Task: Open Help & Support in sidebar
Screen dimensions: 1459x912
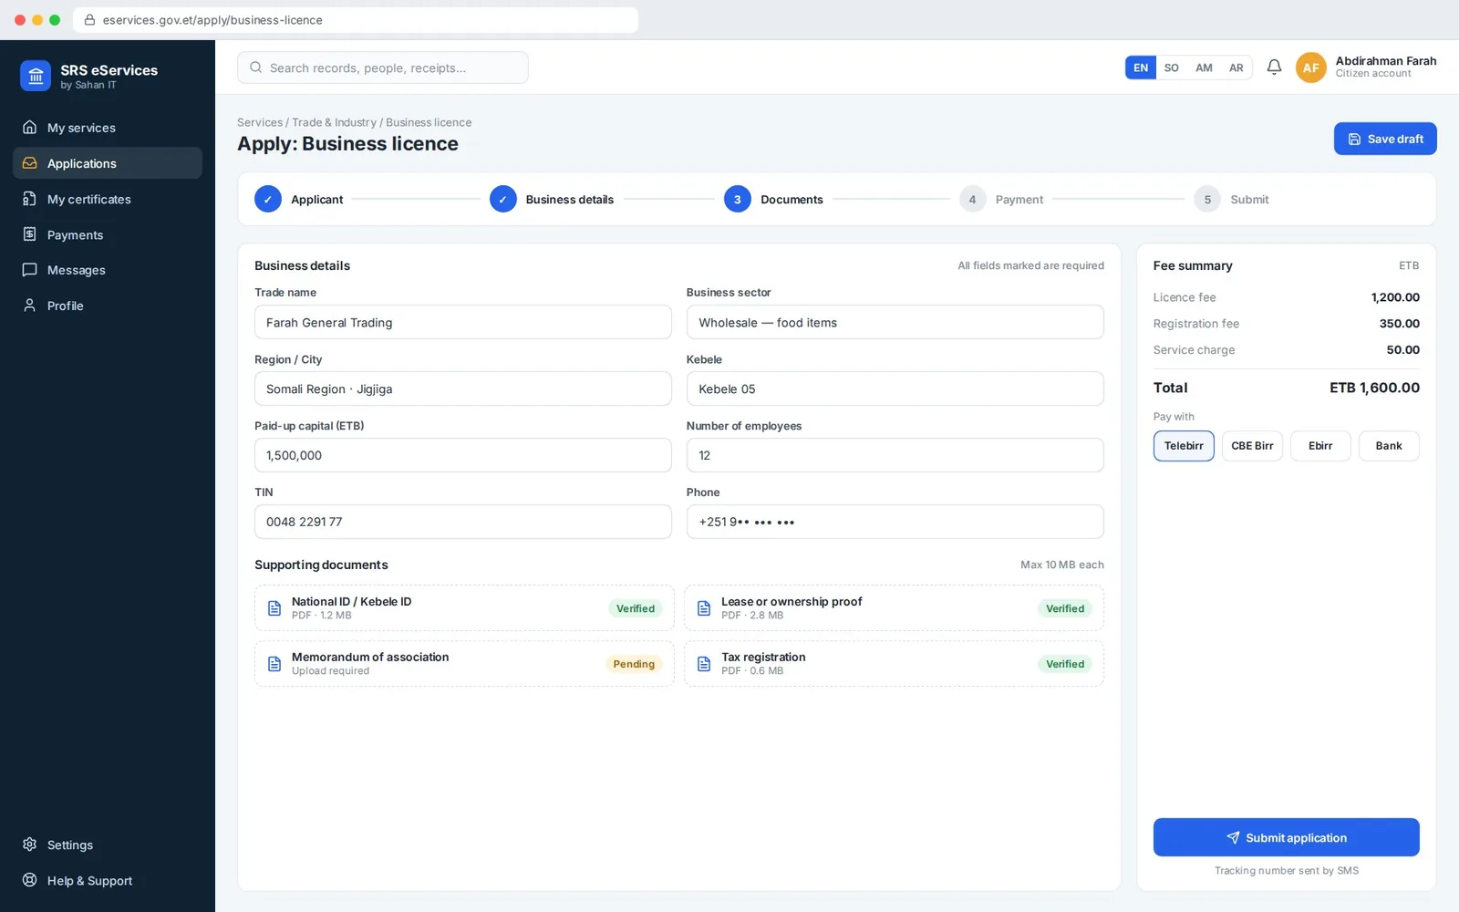Action: 108,880
